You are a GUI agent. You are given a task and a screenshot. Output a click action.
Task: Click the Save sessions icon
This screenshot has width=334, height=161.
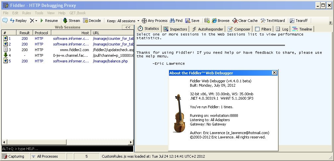click(x=188, y=21)
